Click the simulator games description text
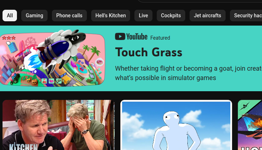Screen dimensions: 262x150 [188, 73]
